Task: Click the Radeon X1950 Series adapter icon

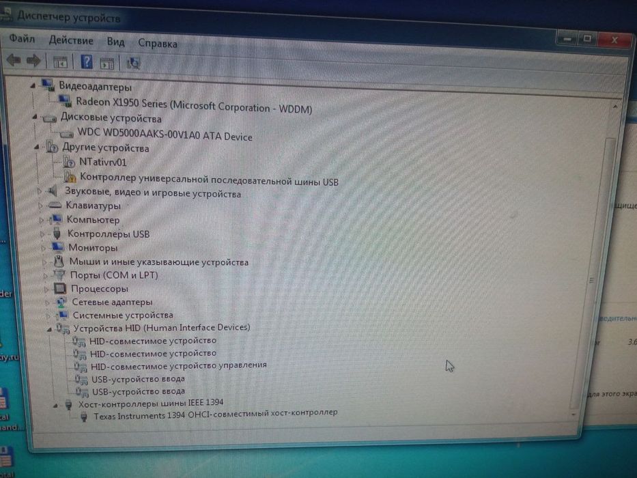Action: click(x=65, y=100)
